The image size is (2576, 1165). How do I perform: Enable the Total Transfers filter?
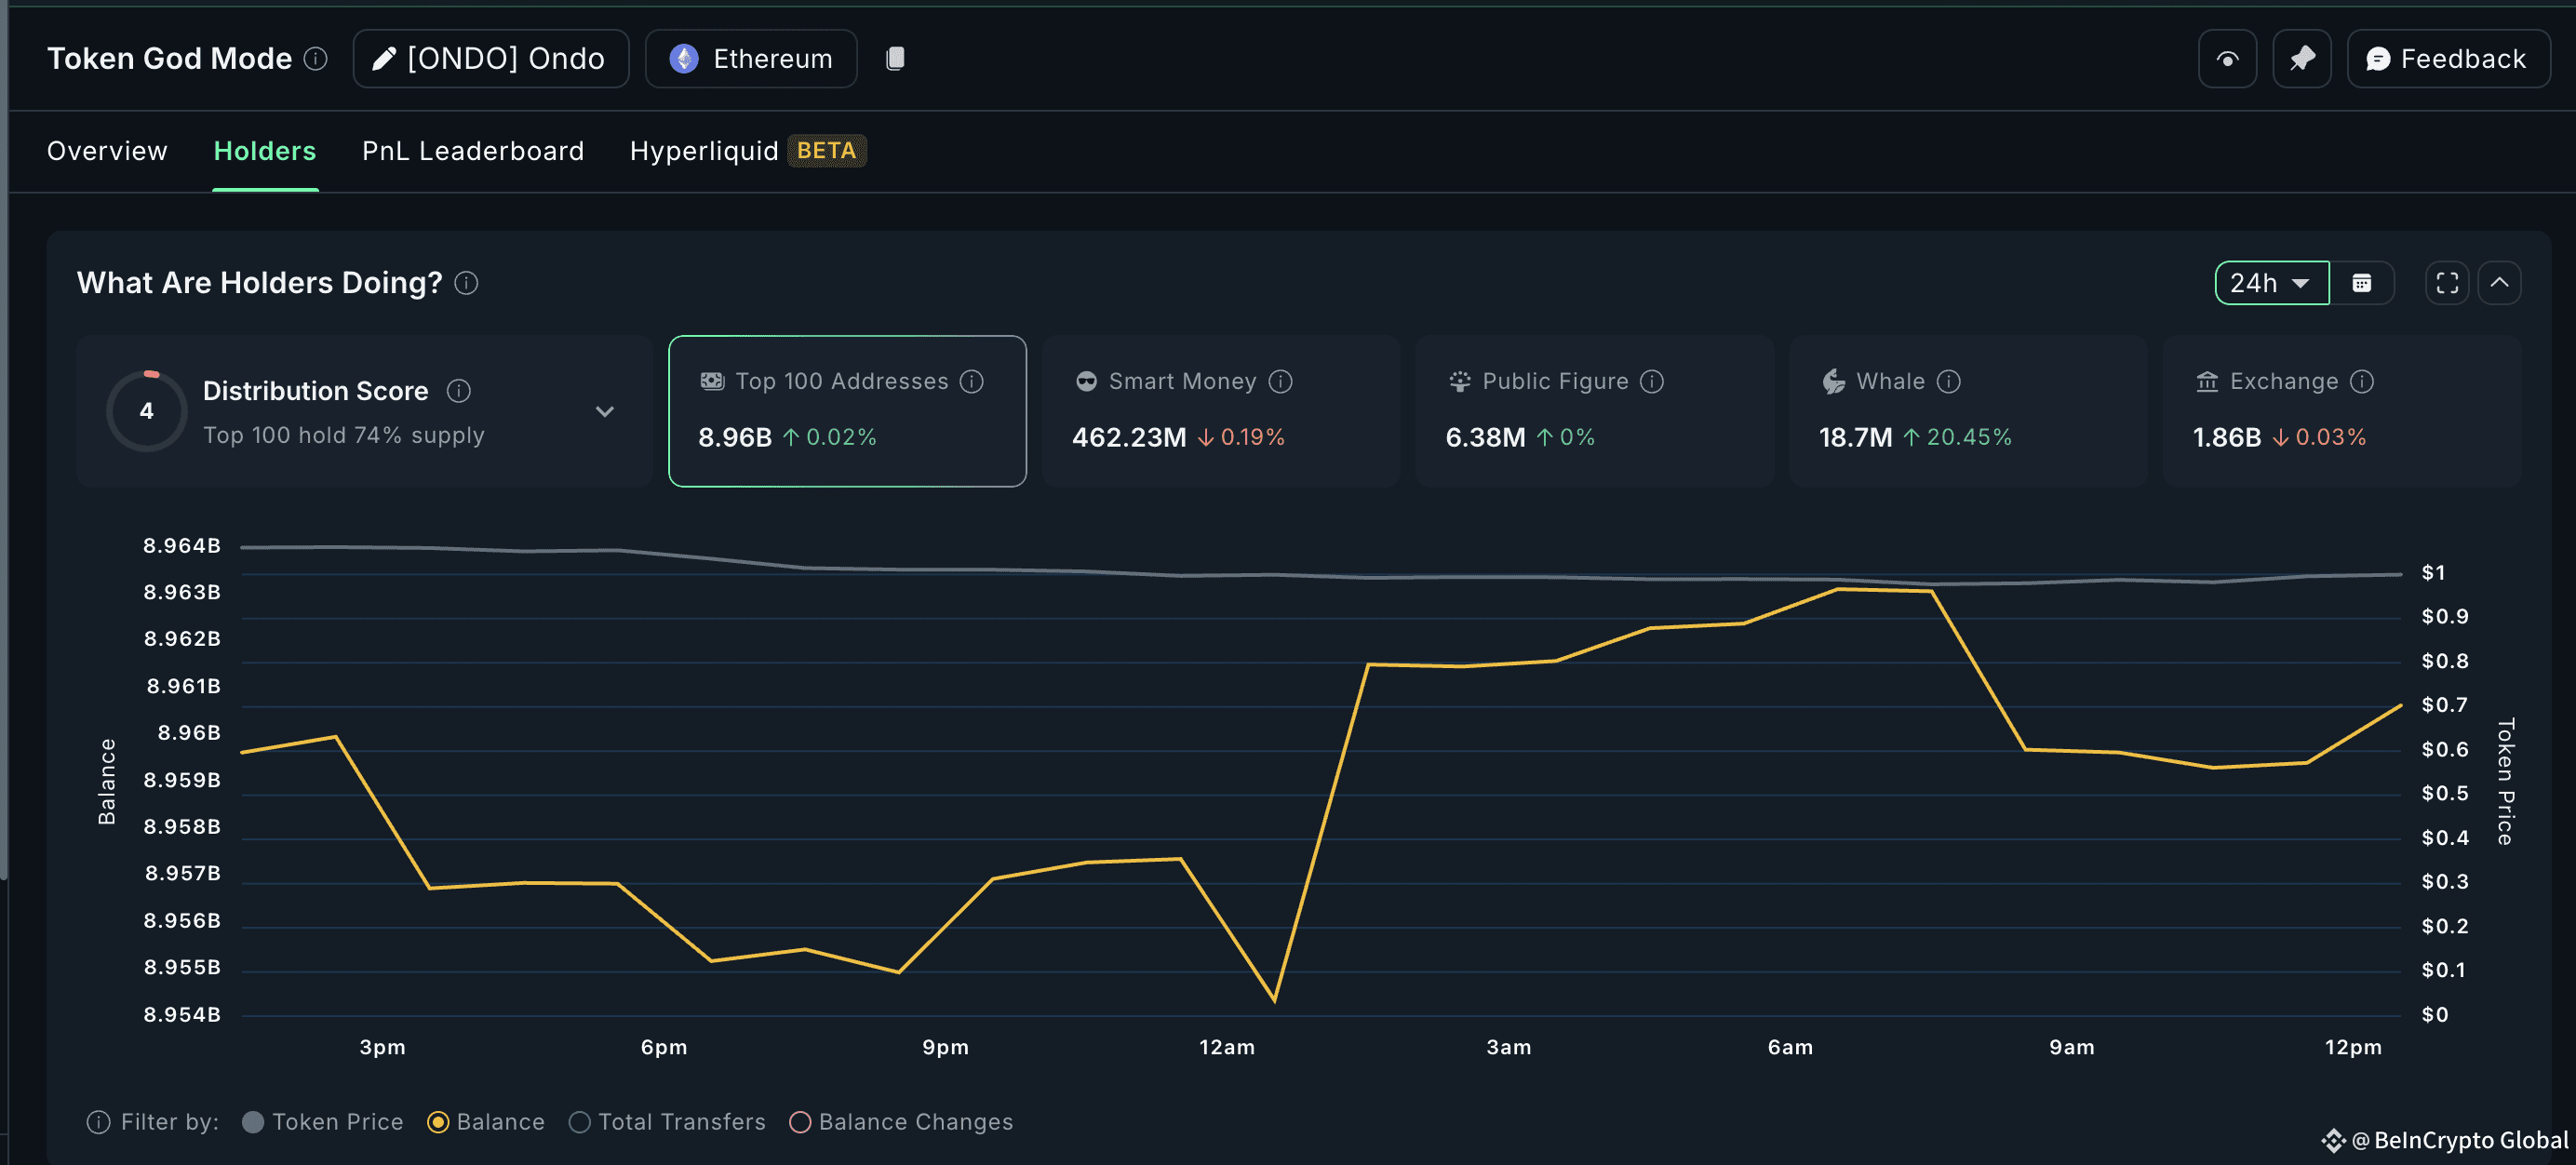pos(667,1123)
